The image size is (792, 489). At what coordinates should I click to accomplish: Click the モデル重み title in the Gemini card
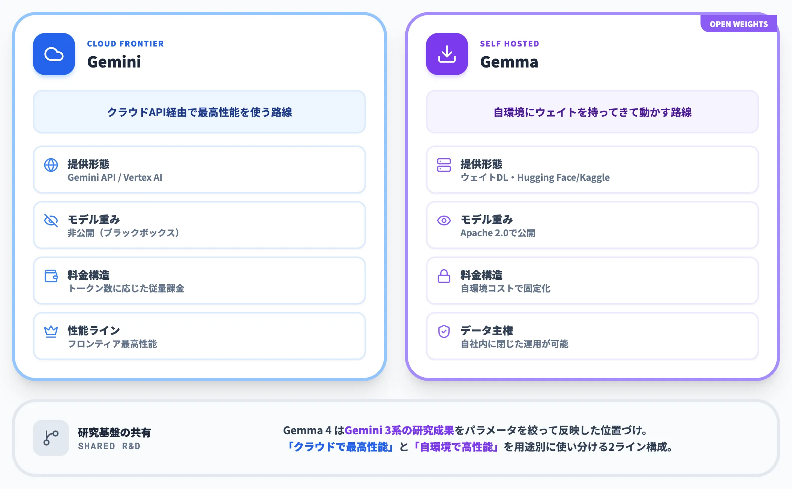(94, 219)
